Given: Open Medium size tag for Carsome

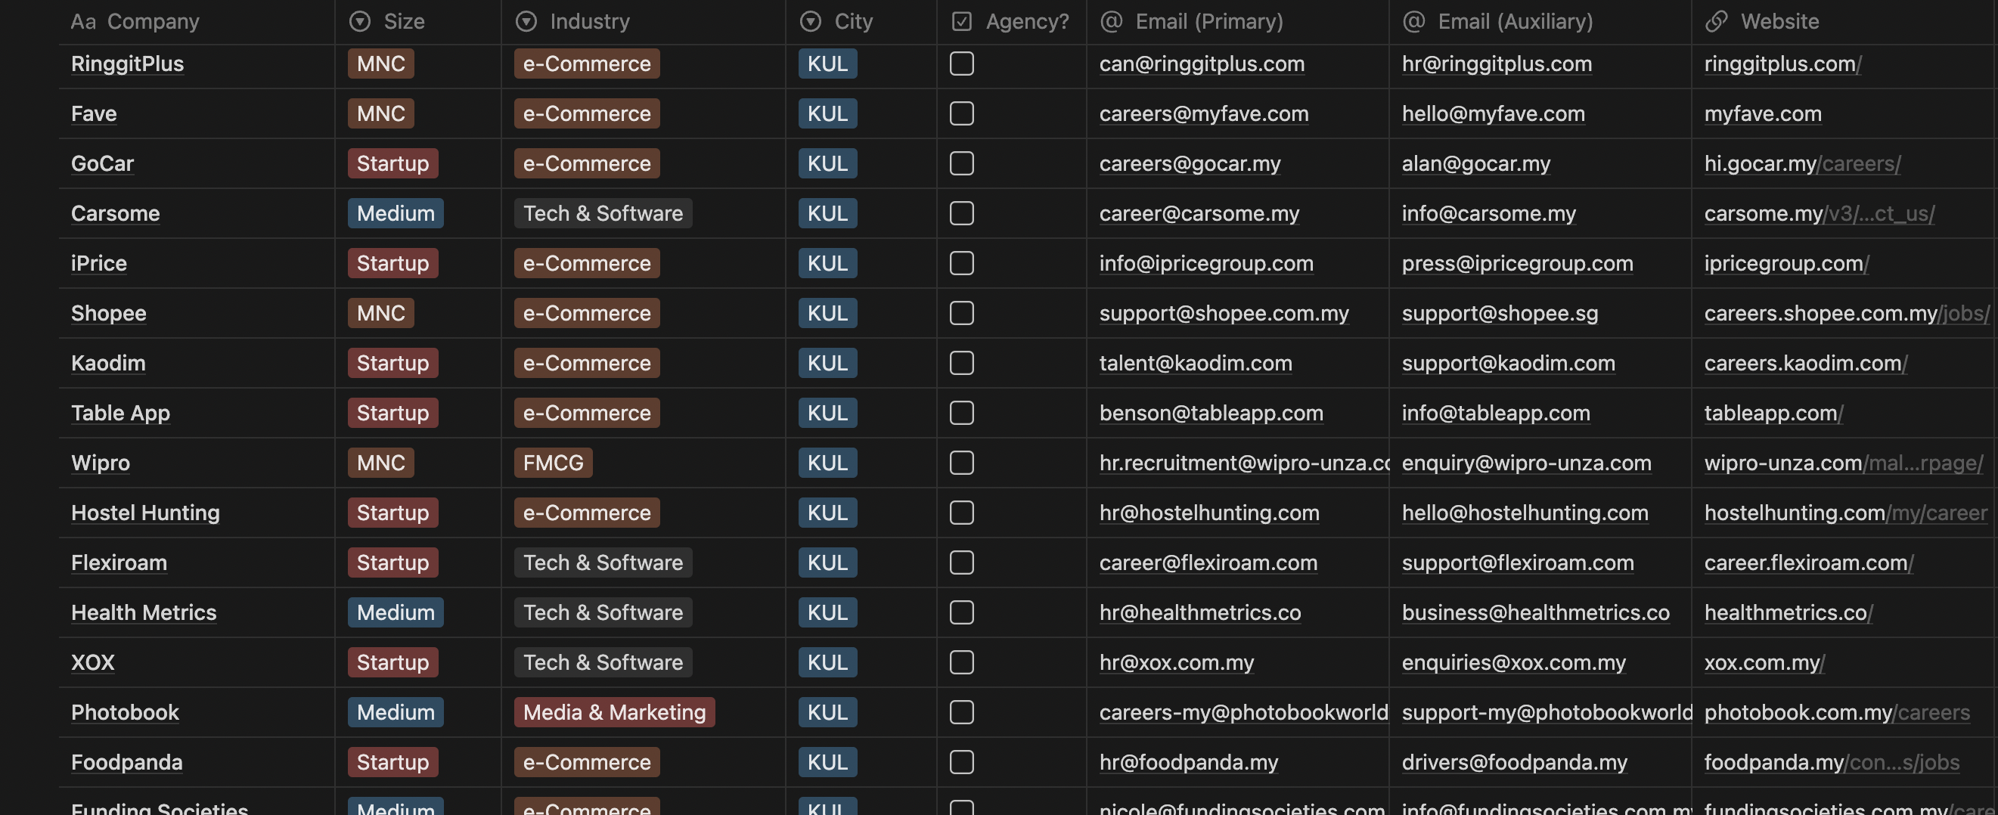Looking at the screenshot, I should [396, 213].
